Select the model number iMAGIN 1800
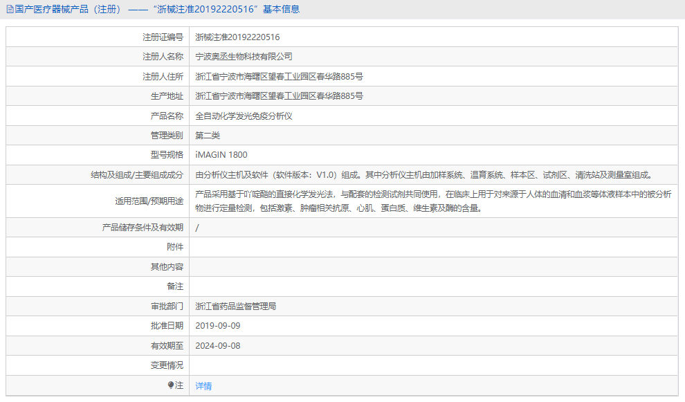The image size is (685, 402). (x=221, y=154)
